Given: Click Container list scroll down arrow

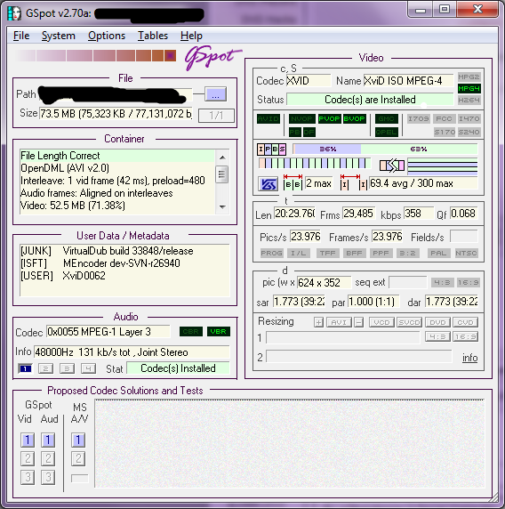Looking at the screenshot, I should pyautogui.click(x=222, y=207).
